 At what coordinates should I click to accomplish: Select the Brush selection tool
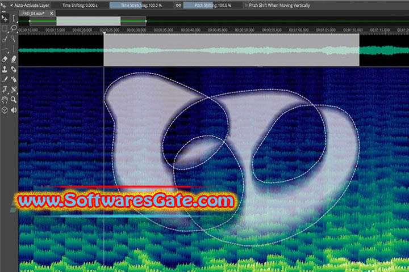[5, 39]
